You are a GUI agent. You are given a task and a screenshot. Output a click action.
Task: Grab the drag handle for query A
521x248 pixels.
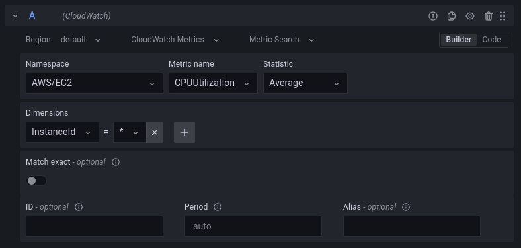(502, 16)
